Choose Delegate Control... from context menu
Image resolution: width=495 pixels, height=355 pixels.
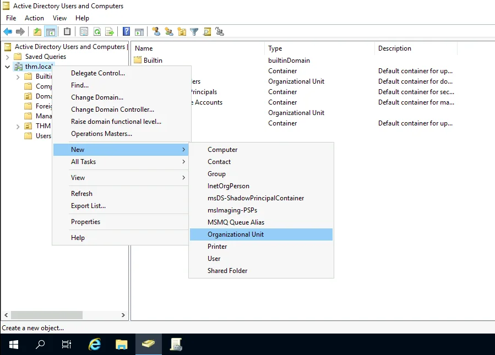[x=122, y=73]
